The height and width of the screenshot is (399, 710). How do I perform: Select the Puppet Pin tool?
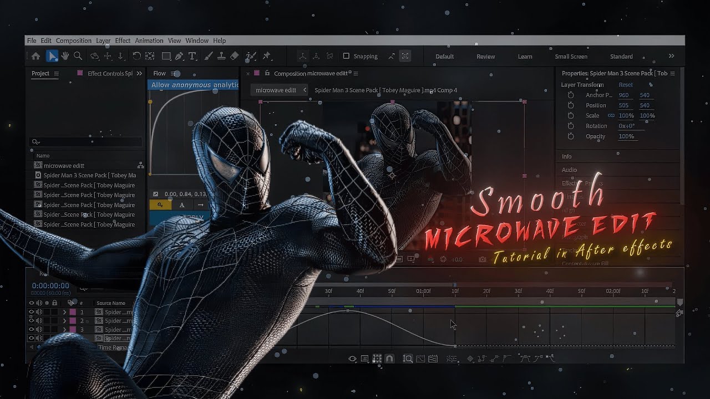[267, 56]
